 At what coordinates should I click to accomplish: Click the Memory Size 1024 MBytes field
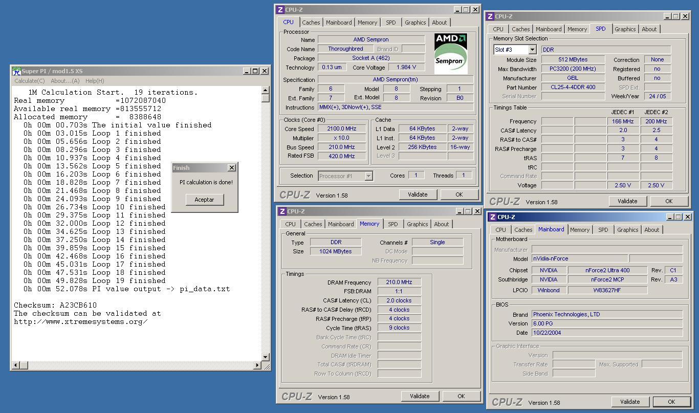[336, 251]
